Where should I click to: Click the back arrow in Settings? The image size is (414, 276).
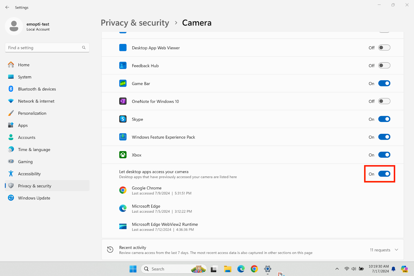click(7, 8)
